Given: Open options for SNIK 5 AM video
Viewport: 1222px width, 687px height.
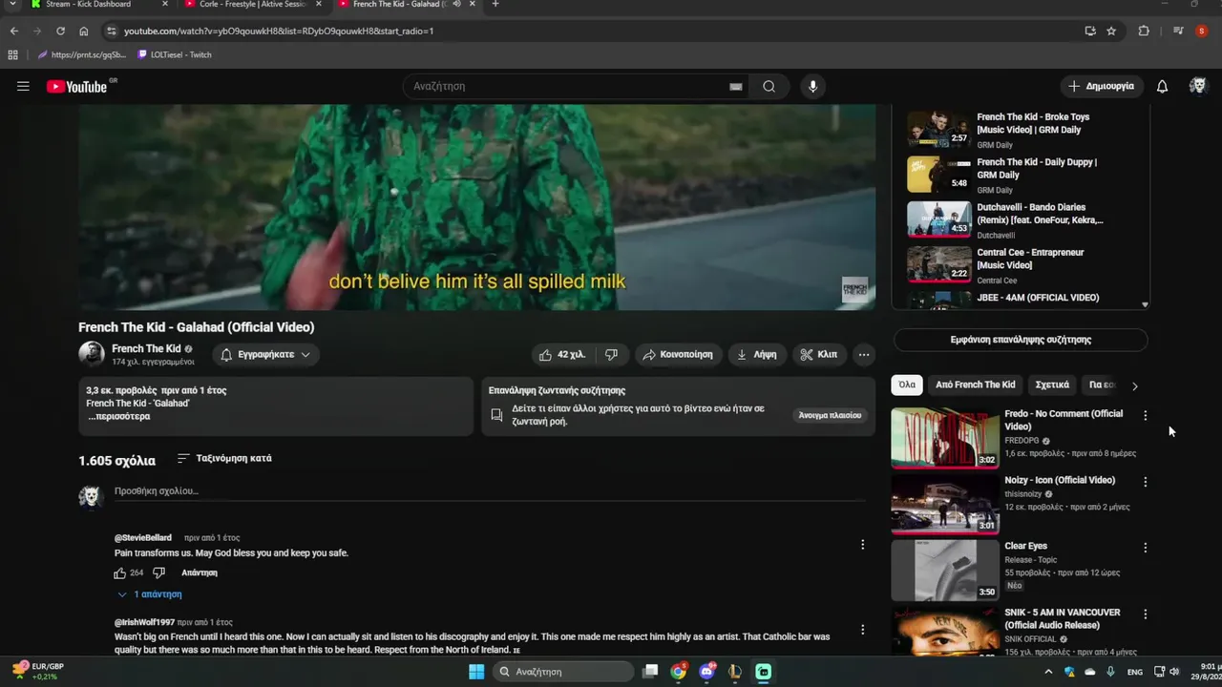Looking at the screenshot, I should pos(1145,614).
